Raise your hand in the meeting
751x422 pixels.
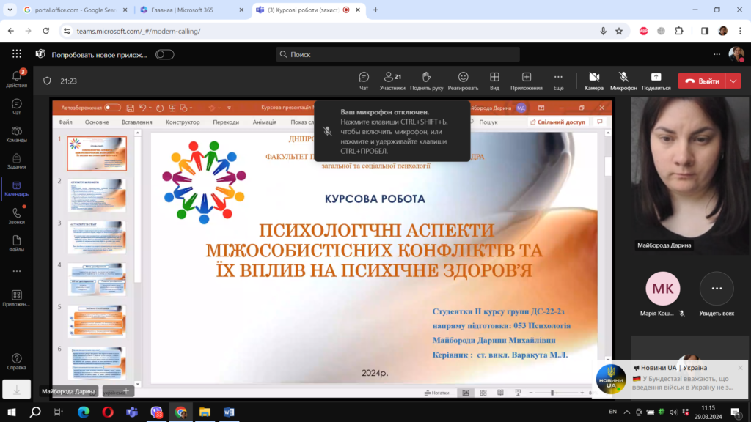tap(426, 81)
